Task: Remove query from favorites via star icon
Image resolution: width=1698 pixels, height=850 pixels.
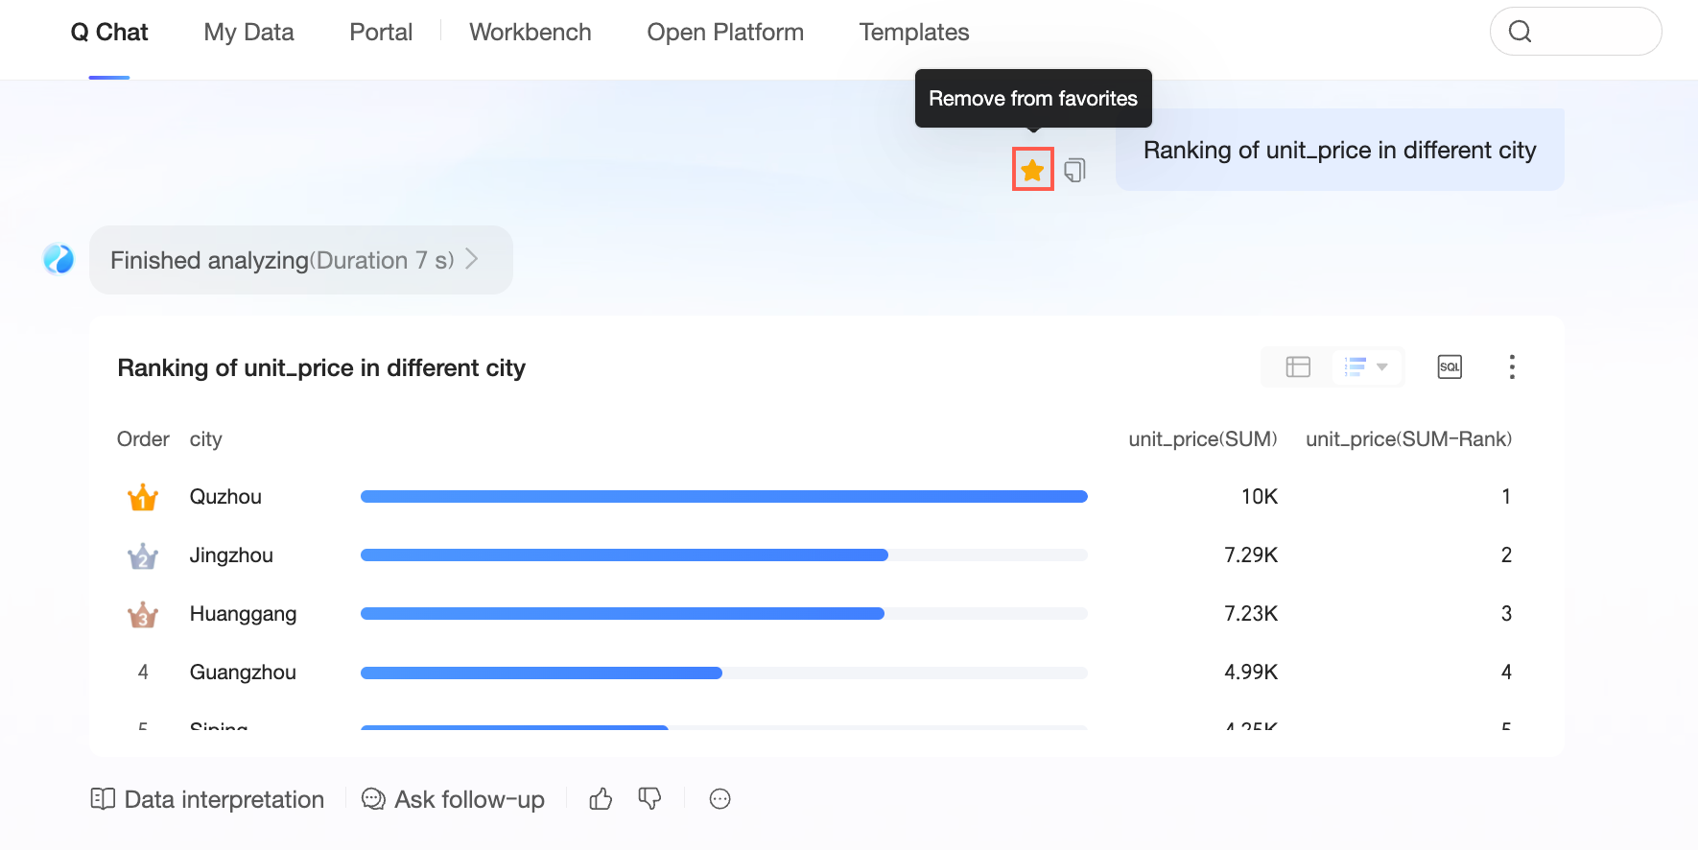Action: [1032, 170]
